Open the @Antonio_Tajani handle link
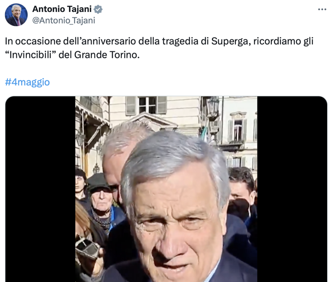The height and width of the screenshot is (282, 332). 64,21
